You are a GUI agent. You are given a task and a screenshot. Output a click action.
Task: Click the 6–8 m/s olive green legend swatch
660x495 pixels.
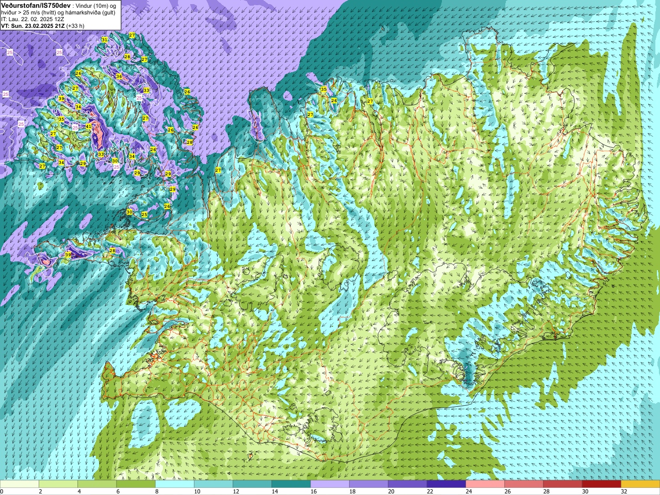click(136, 484)
